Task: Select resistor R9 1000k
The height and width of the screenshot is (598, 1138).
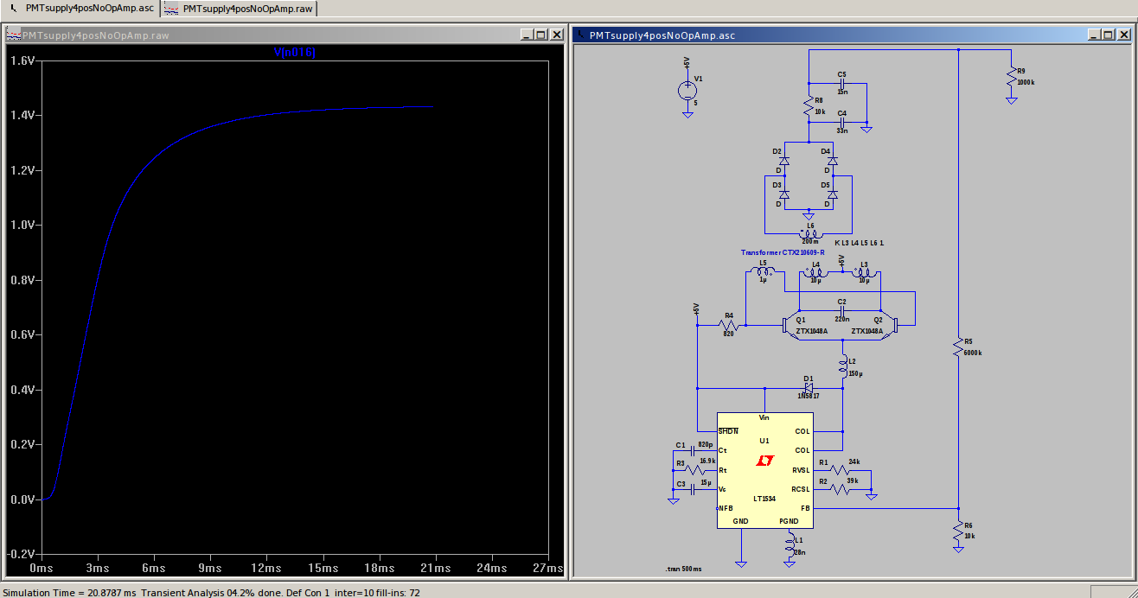Action: pyautogui.click(x=1010, y=78)
